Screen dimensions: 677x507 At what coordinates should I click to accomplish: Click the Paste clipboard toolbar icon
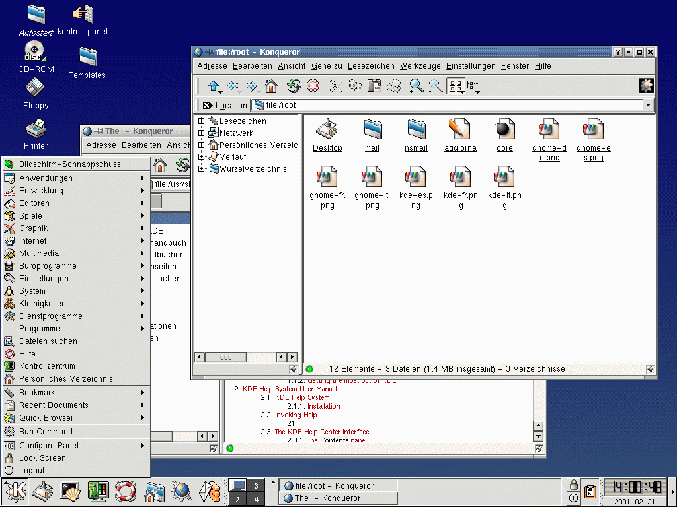tap(374, 86)
